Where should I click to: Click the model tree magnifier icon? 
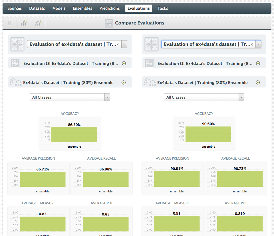tap(38, 23)
